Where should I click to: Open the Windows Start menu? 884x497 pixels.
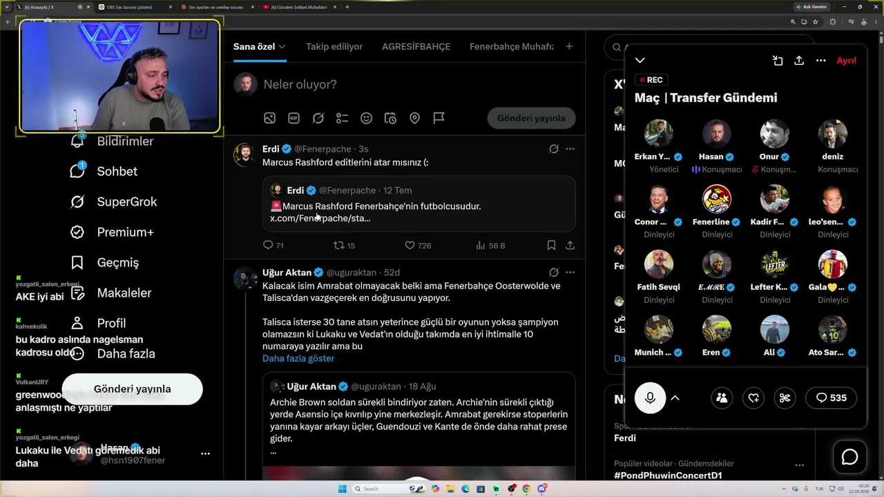click(x=342, y=489)
